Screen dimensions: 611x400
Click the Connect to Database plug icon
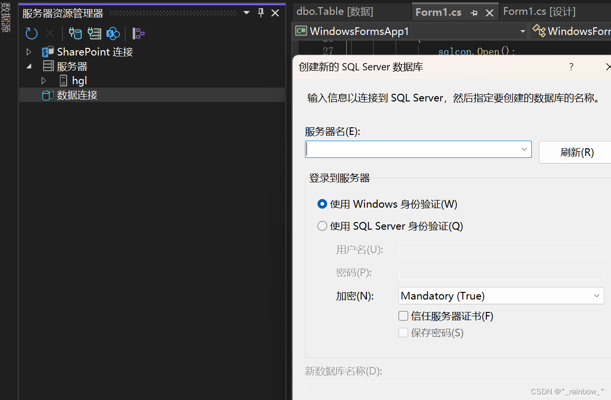pyautogui.click(x=75, y=33)
